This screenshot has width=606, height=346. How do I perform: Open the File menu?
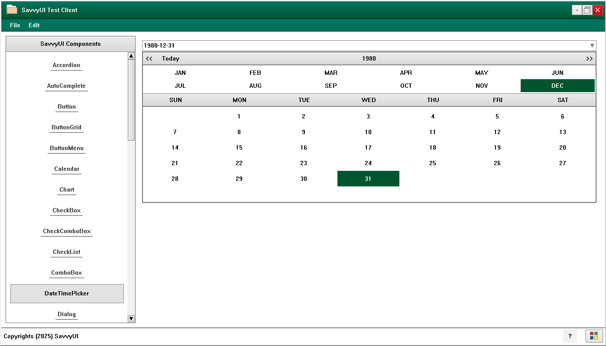[x=15, y=25]
